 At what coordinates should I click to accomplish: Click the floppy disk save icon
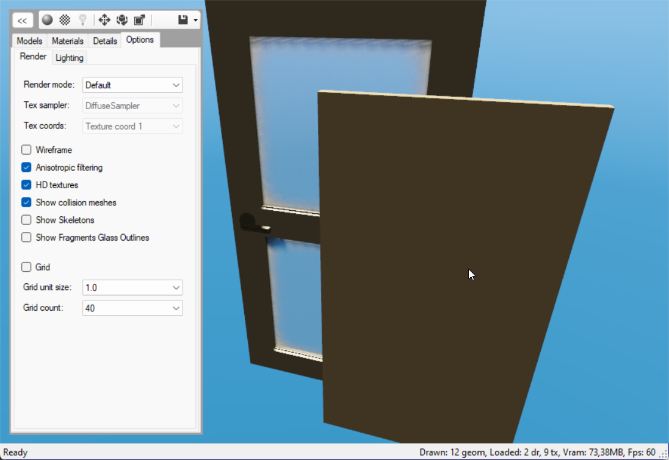point(183,20)
